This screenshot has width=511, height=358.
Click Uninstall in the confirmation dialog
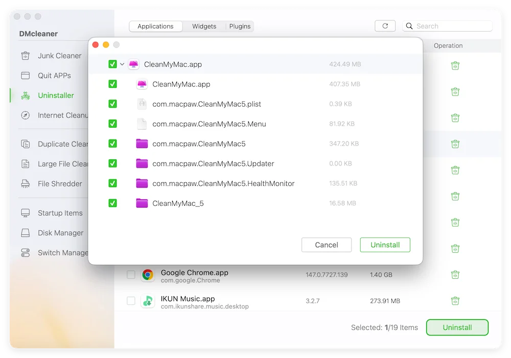coord(385,245)
